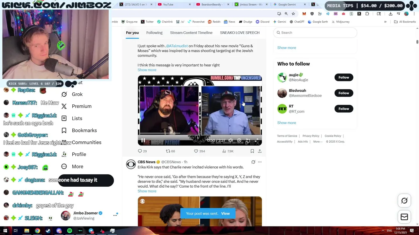Image resolution: width=419 pixels, height=235 pixels.
Task: Open Communities in the X sidebar
Action: (82, 143)
